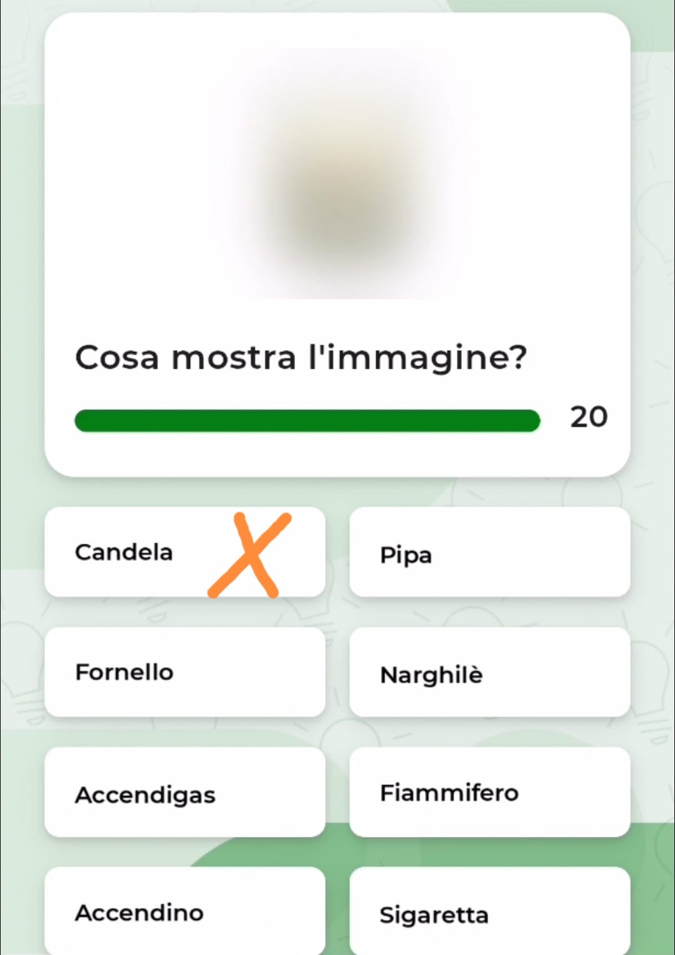Pick the Fornello answer button
Screen dimensions: 675x955
coord(185,672)
